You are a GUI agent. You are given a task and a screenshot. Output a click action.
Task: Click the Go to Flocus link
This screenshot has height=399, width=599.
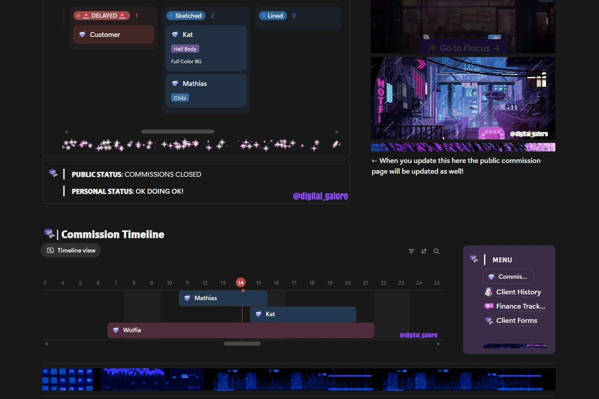click(x=463, y=48)
